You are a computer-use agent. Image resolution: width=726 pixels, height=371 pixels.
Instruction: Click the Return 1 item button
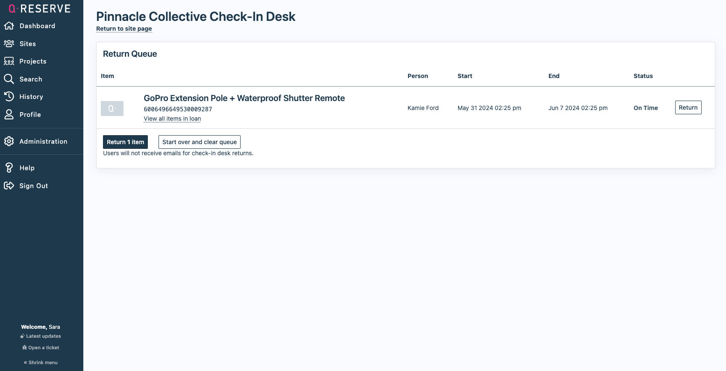125,142
